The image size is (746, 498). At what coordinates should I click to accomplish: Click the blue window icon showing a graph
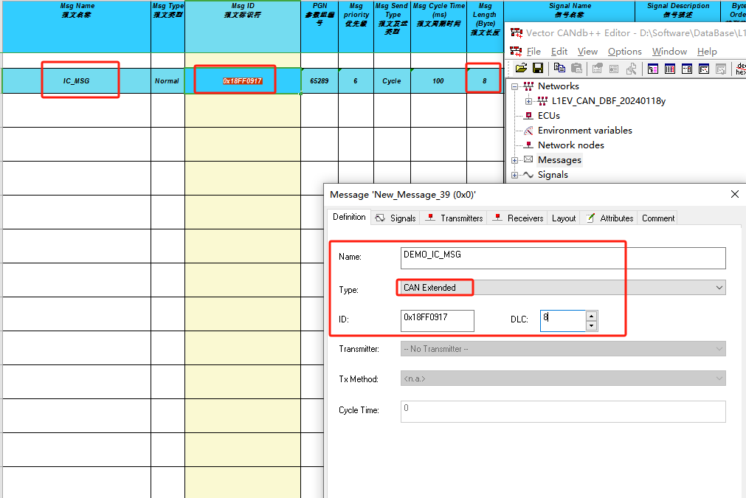[x=704, y=69]
